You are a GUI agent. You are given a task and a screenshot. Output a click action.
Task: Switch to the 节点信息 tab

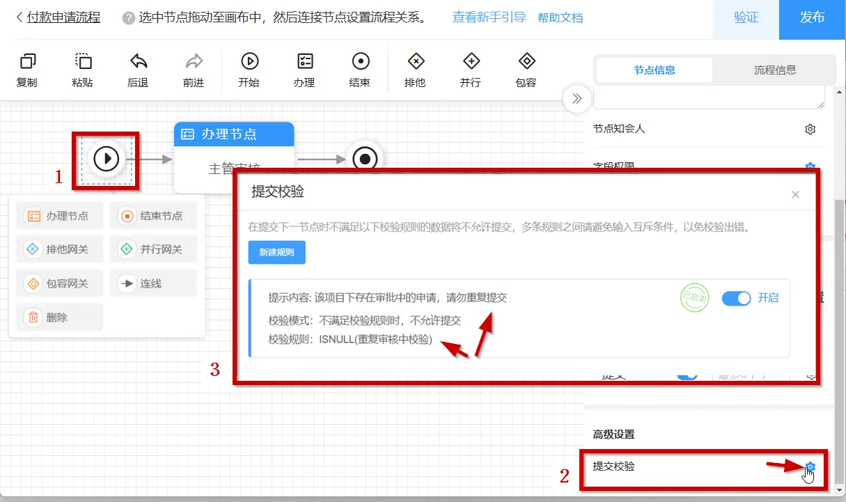click(x=655, y=70)
